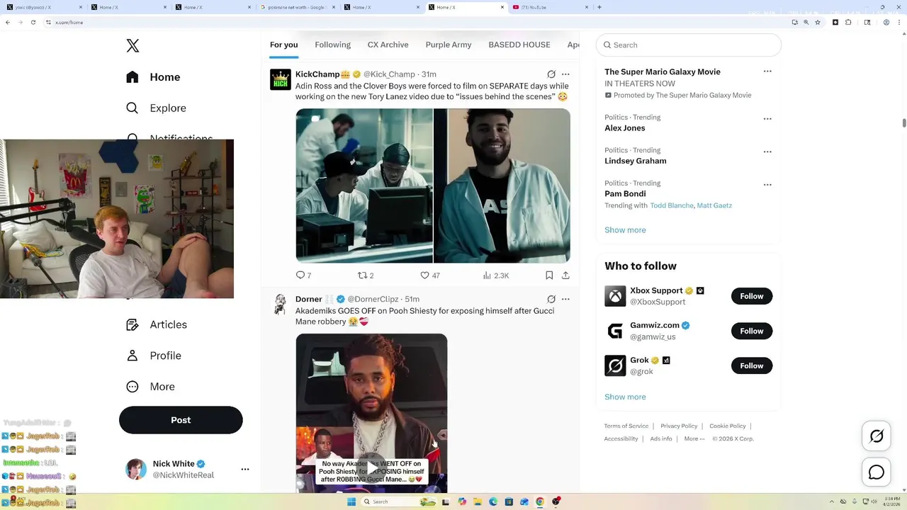Open Home from the sidebar
Image resolution: width=907 pixels, height=510 pixels.
pos(153,77)
